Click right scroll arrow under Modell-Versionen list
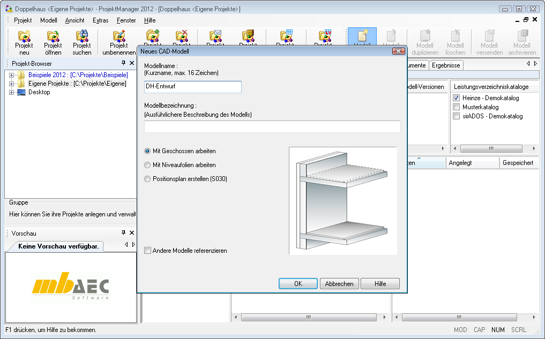The height and width of the screenshot is (339, 545). (443, 149)
